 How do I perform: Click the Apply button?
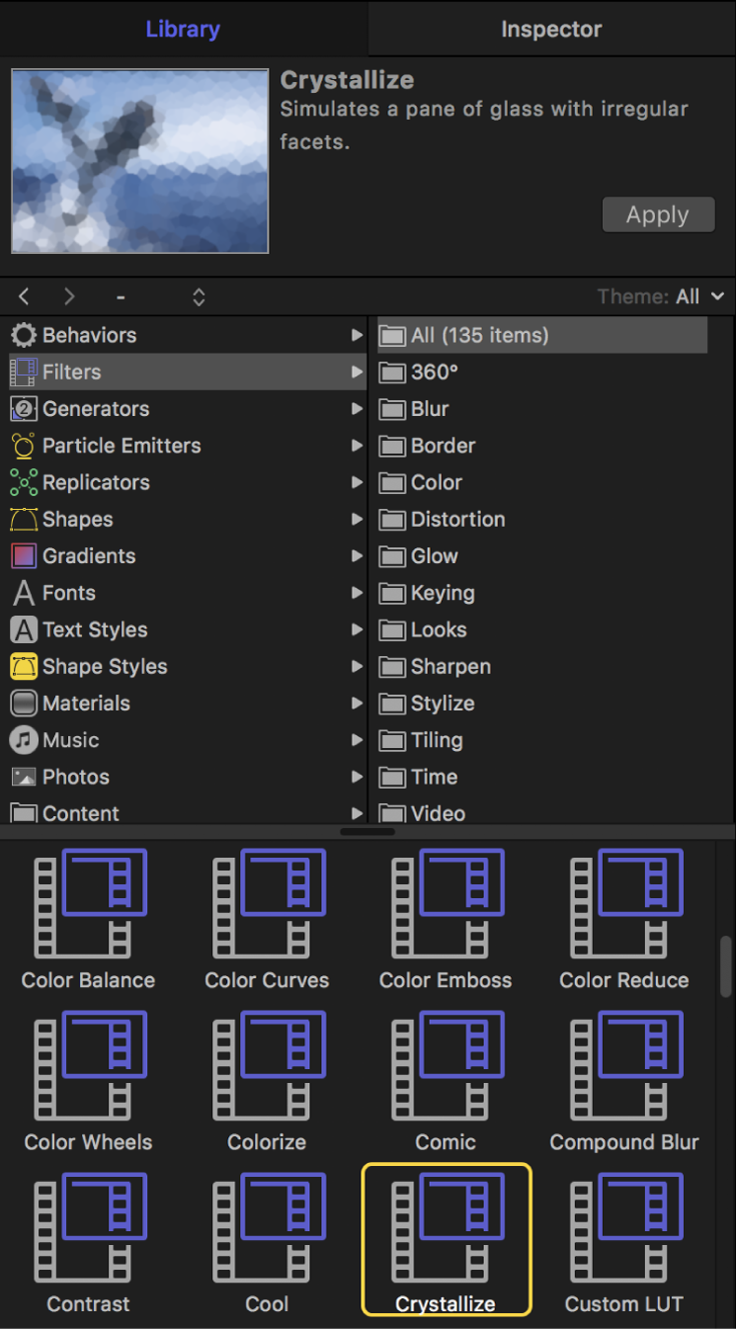coord(658,214)
